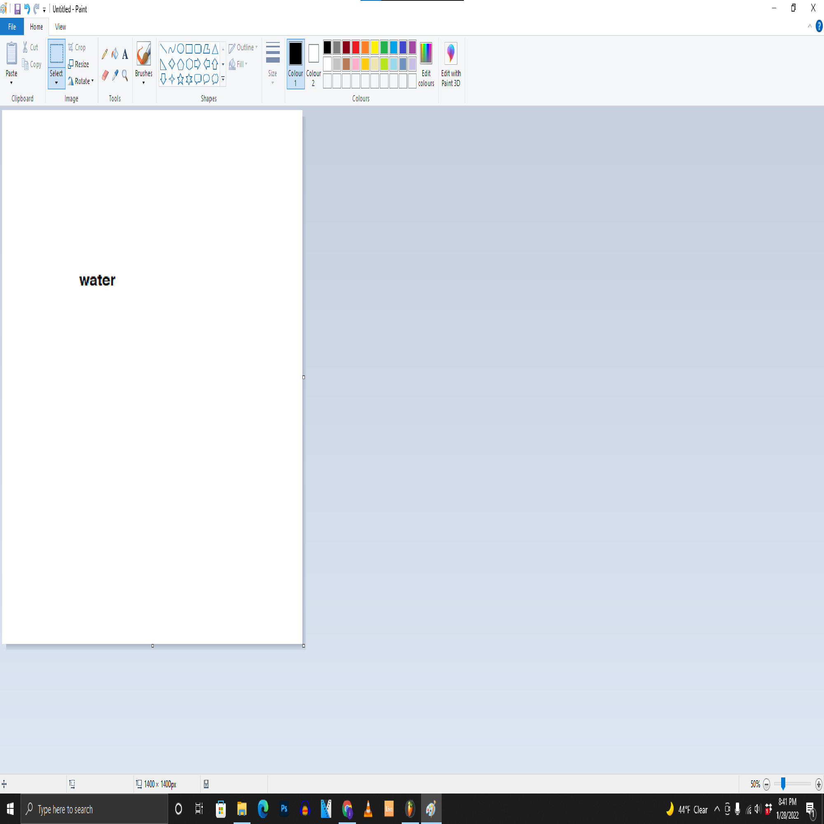
Task: Pick the red colour swatch
Action: 356,47
